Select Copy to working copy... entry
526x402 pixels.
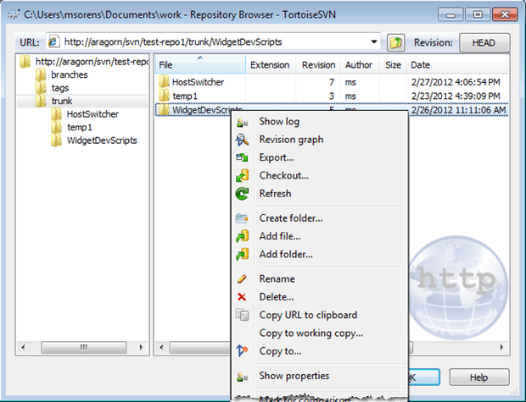tap(311, 333)
